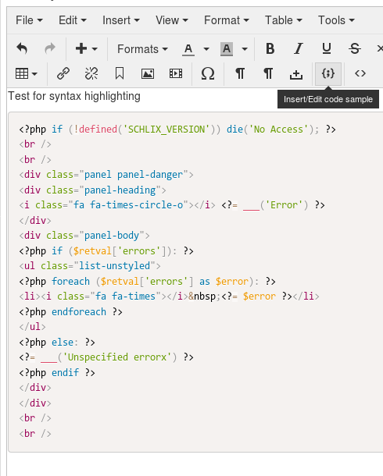
Task: Open the source code view icon
Action: [x=360, y=74]
